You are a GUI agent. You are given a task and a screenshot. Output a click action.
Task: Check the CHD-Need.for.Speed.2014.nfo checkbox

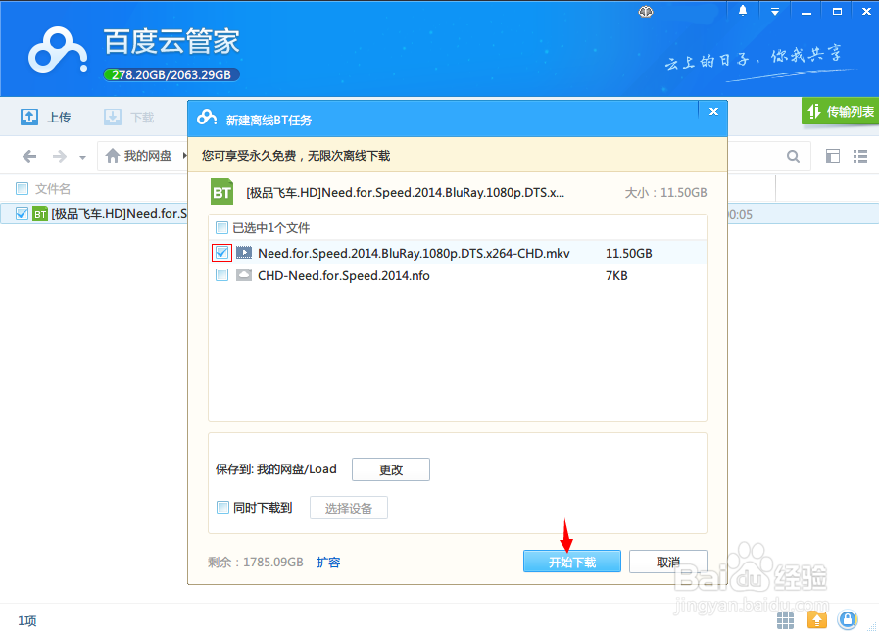(222, 275)
